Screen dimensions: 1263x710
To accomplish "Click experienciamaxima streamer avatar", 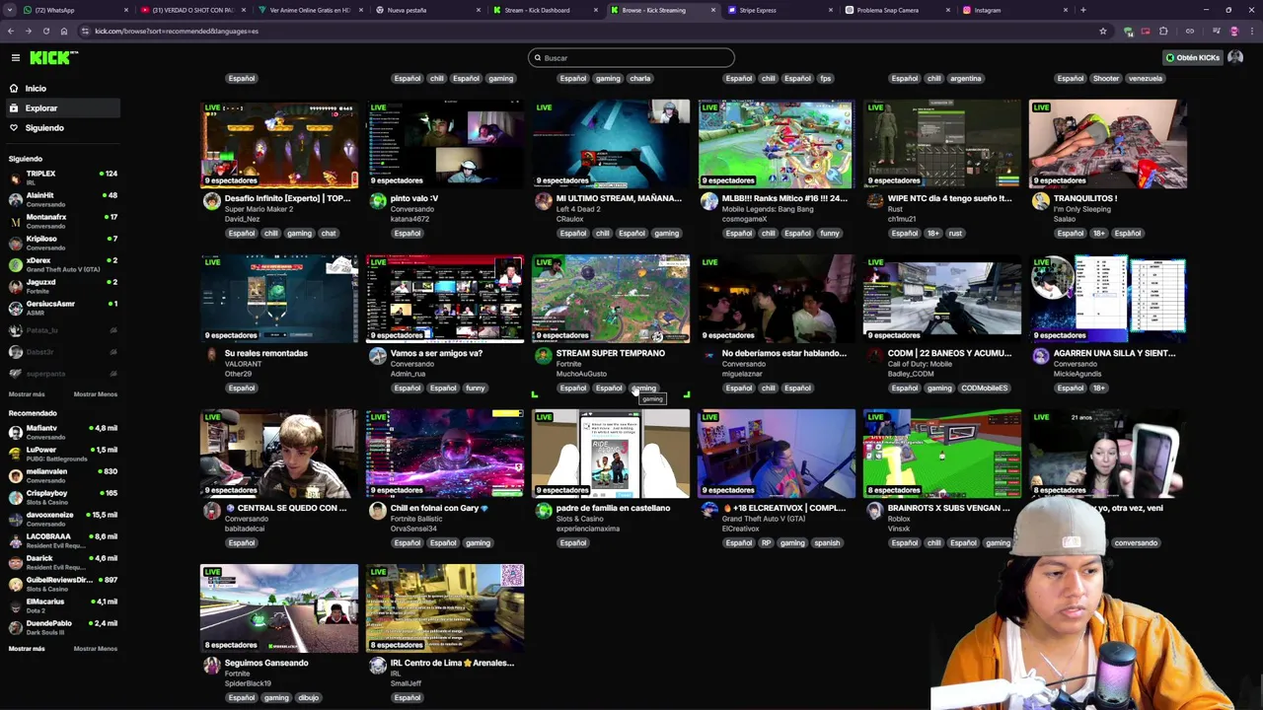I will [x=544, y=511].
